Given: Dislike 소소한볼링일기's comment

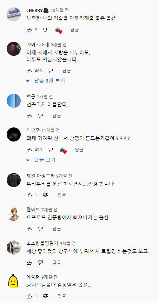Looking at the screenshot, I should [x=40, y=262].
